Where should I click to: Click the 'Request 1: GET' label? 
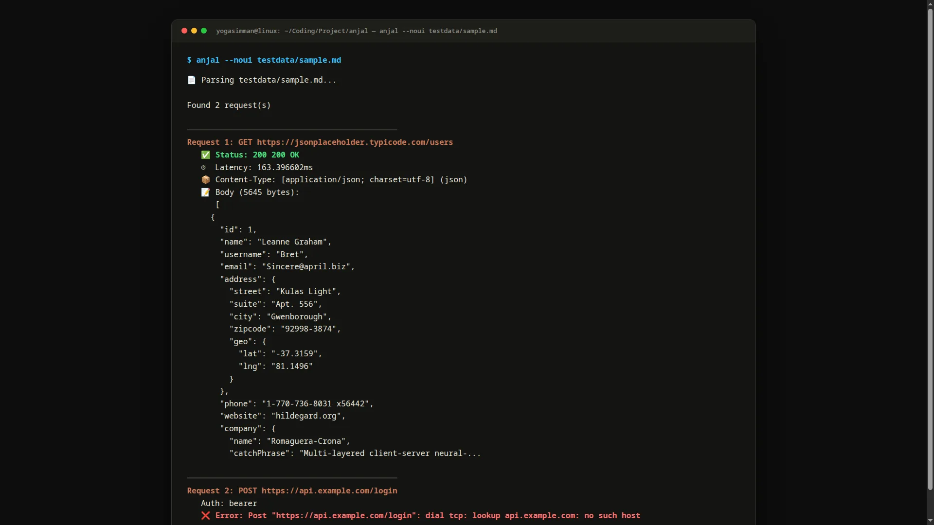[x=219, y=142]
